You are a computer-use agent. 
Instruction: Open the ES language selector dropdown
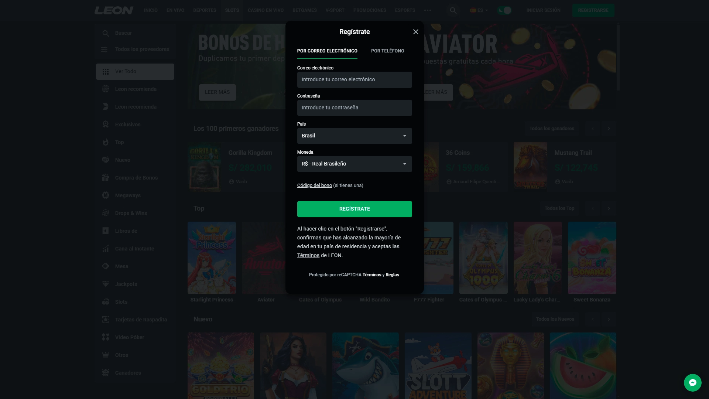(x=479, y=10)
